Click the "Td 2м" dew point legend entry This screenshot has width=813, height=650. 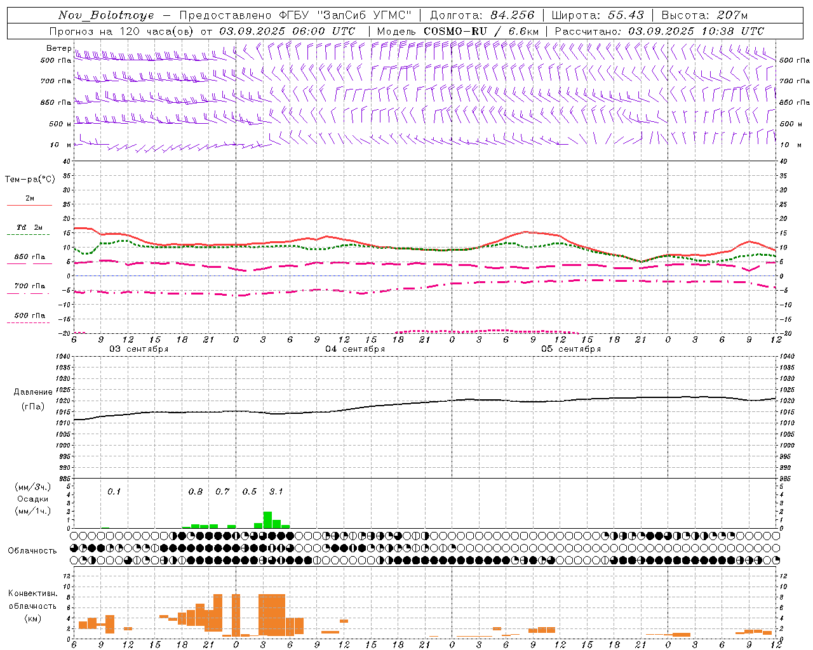pyautogui.click(x=29, y=227)
